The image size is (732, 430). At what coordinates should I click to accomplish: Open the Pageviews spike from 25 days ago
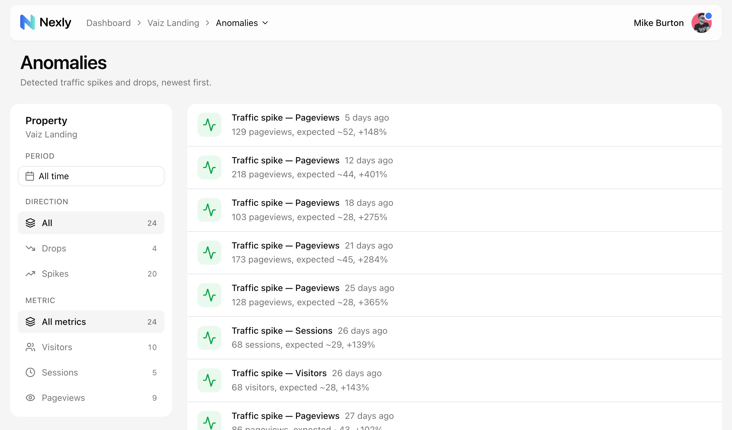pos(454,295)
